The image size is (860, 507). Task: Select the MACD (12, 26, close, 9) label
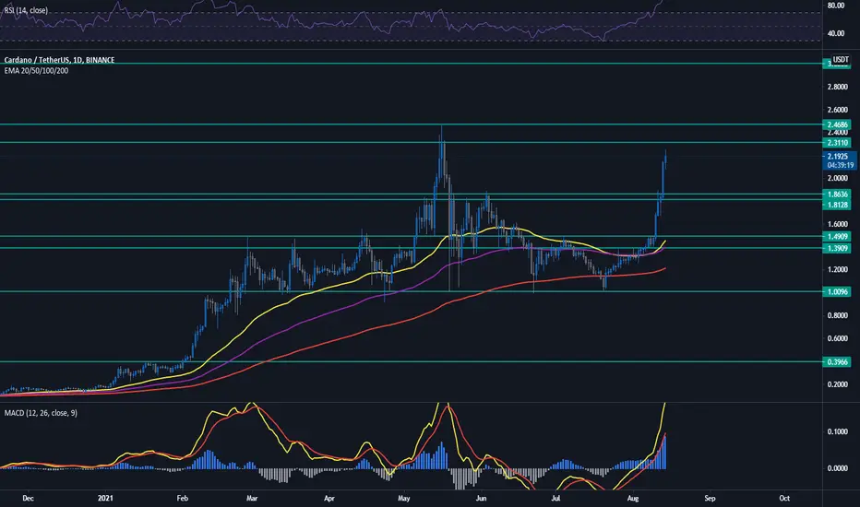click(41, 413)
